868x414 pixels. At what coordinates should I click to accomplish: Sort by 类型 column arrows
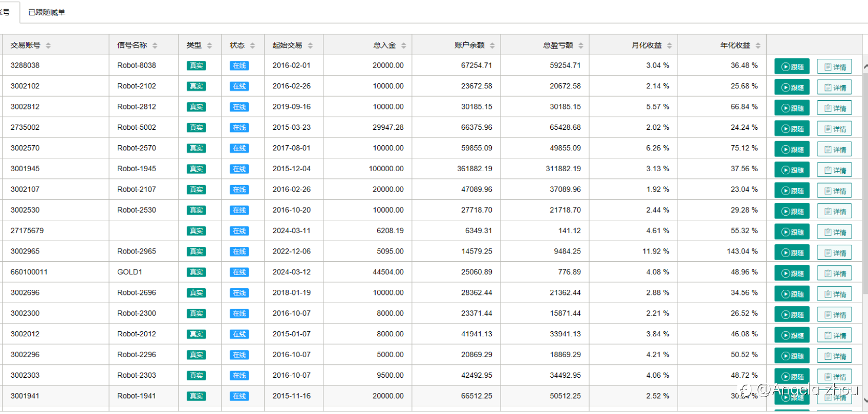209,45
